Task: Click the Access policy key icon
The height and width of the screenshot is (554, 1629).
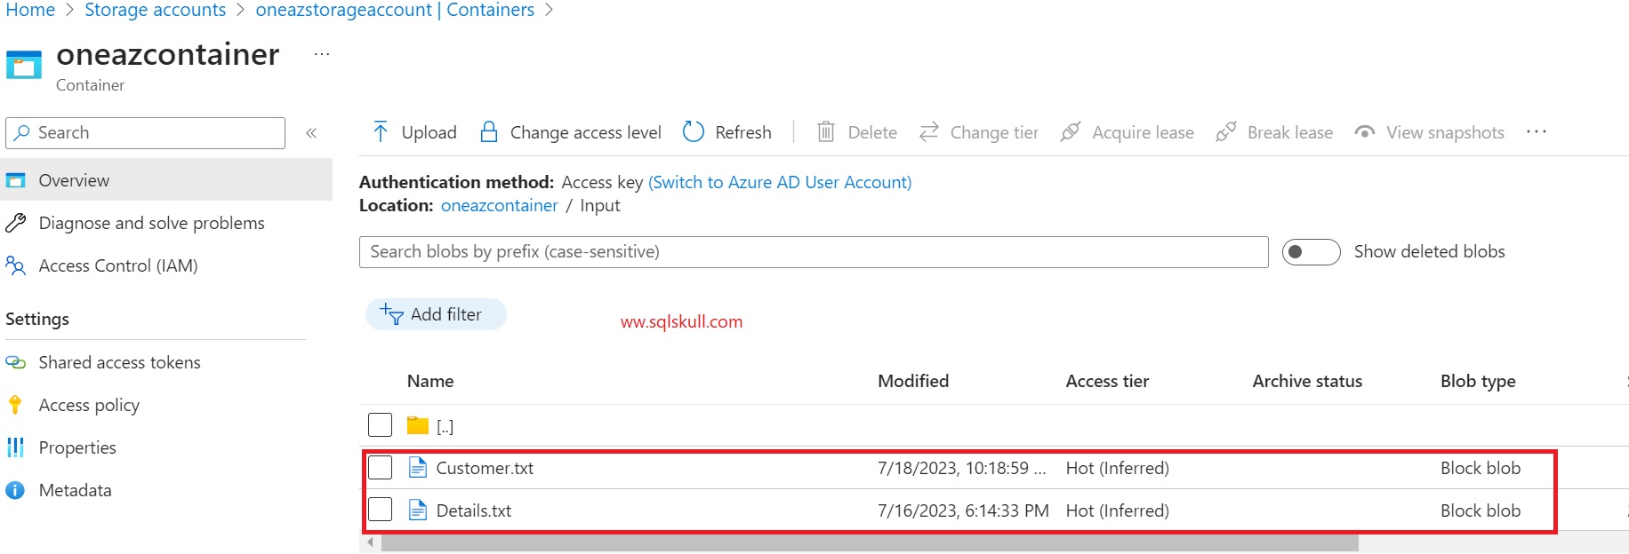Action: pos(15,405)
